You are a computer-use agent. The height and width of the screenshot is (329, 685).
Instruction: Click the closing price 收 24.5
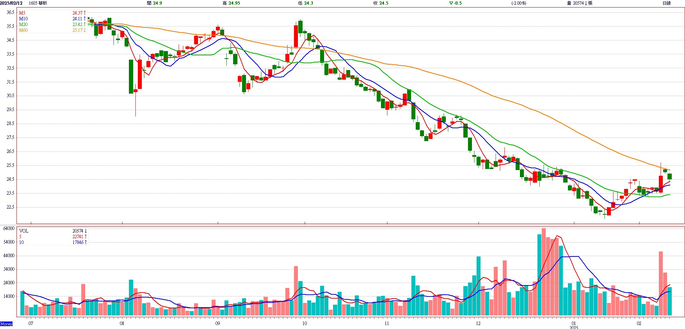[x=381, y=3]
